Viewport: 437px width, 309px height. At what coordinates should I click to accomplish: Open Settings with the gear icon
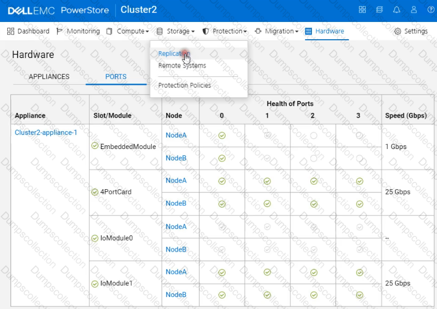(398, 31)
